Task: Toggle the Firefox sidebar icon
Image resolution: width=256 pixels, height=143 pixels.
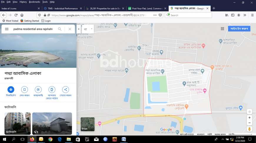Action: pyautogui.click(x=233, y=15)
